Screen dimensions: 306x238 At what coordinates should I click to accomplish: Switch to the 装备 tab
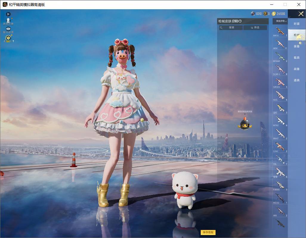coord(297,46)
